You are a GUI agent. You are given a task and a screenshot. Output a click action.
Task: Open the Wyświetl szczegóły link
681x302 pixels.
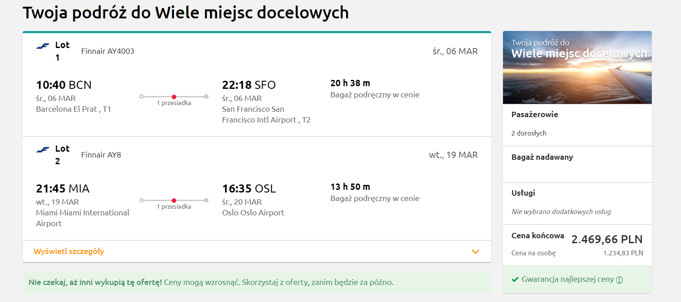[x=69, y=251]
